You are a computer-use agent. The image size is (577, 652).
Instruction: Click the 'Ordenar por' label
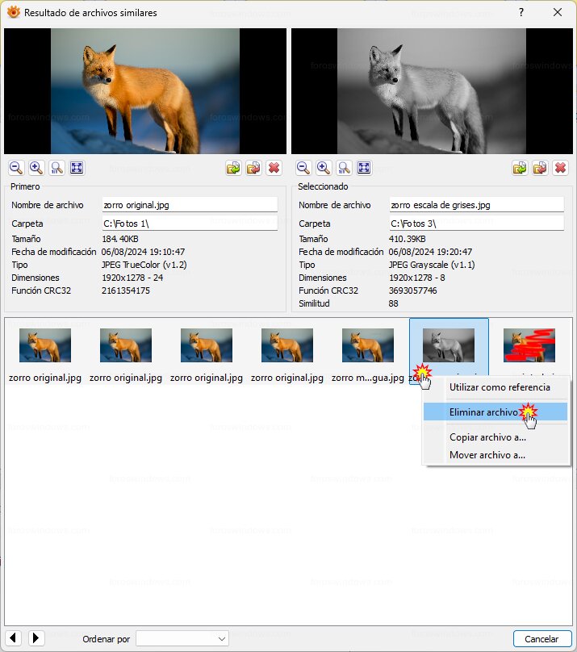coord(106,639)
